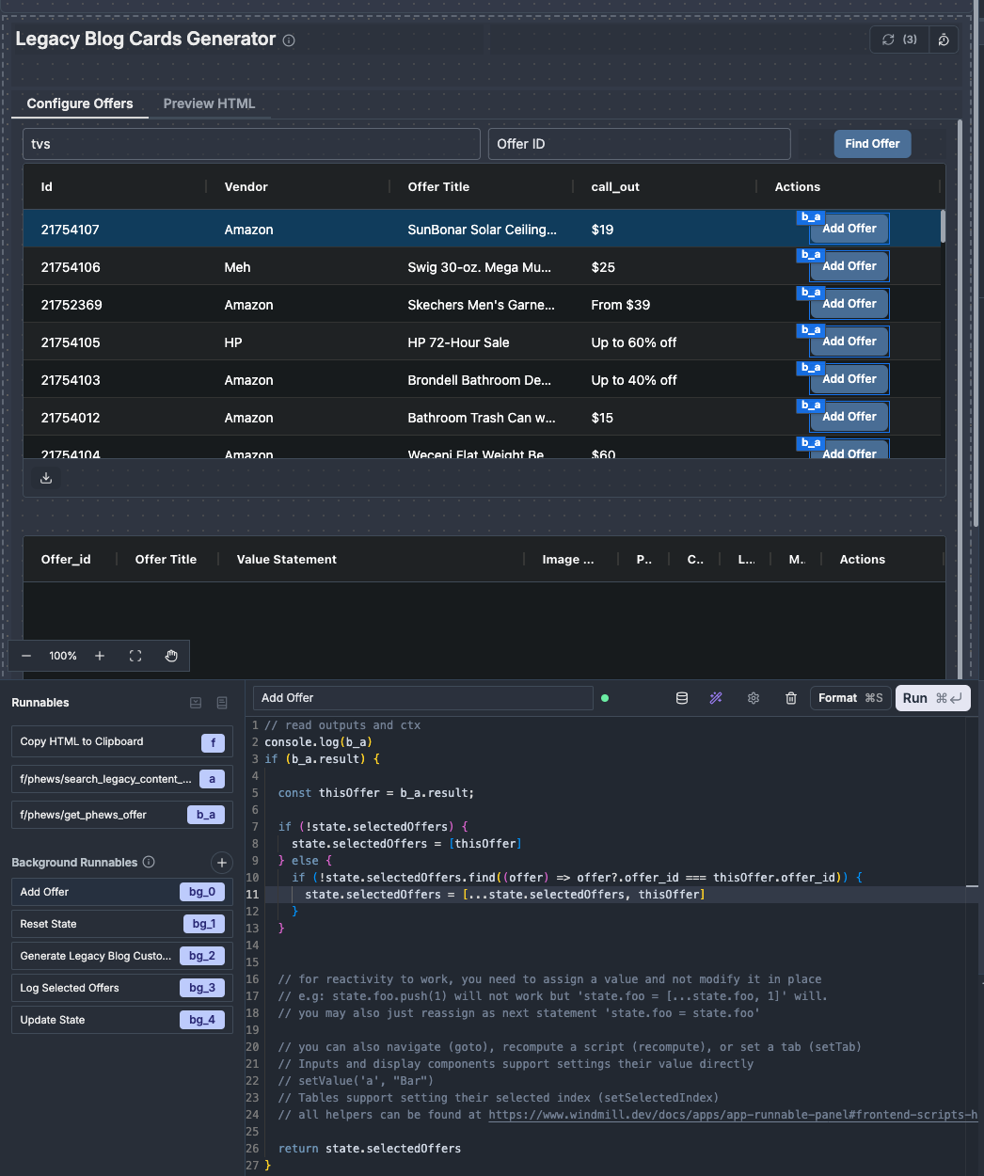Screen dimensions: 984x1176
Task: Click the 100% zoom level label
Action: click(63, 656)
